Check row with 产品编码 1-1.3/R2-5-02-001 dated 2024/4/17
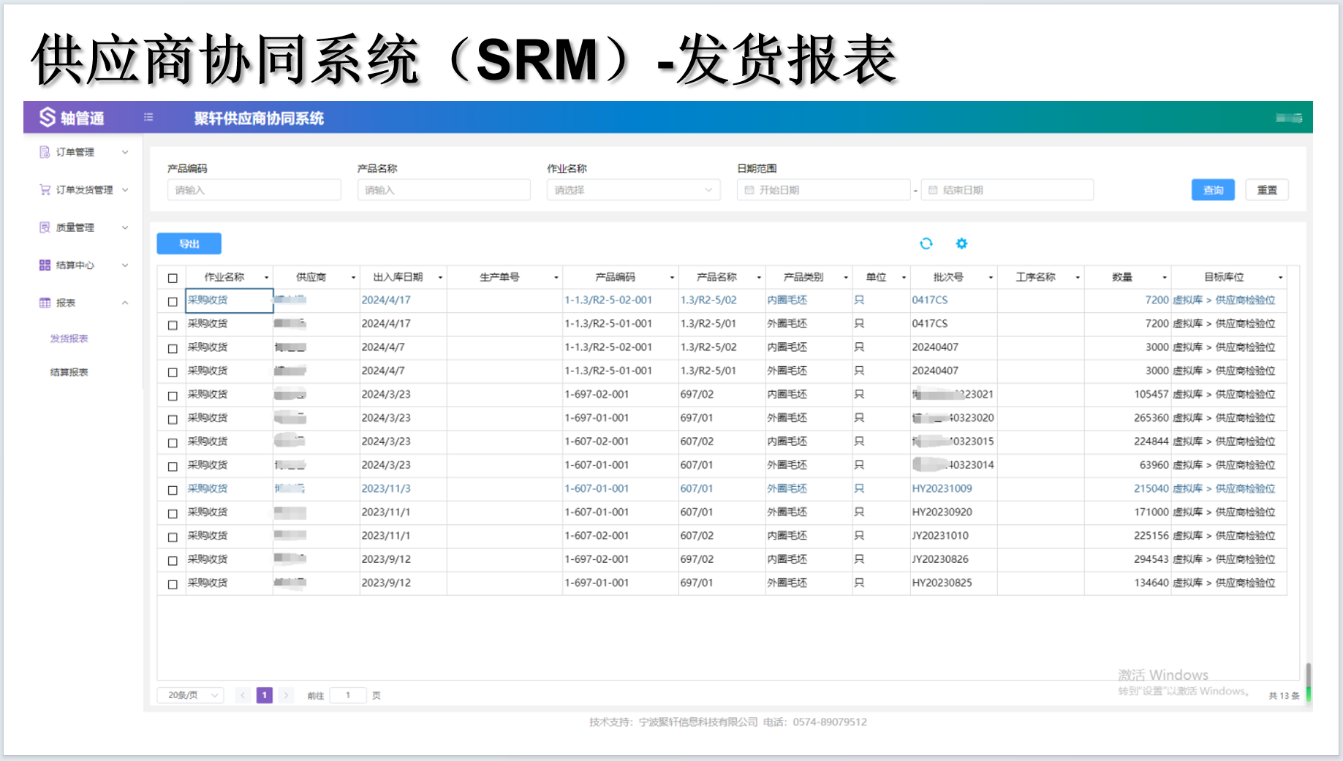This screenshot has width=1343, height=761. tap(173, 301)
